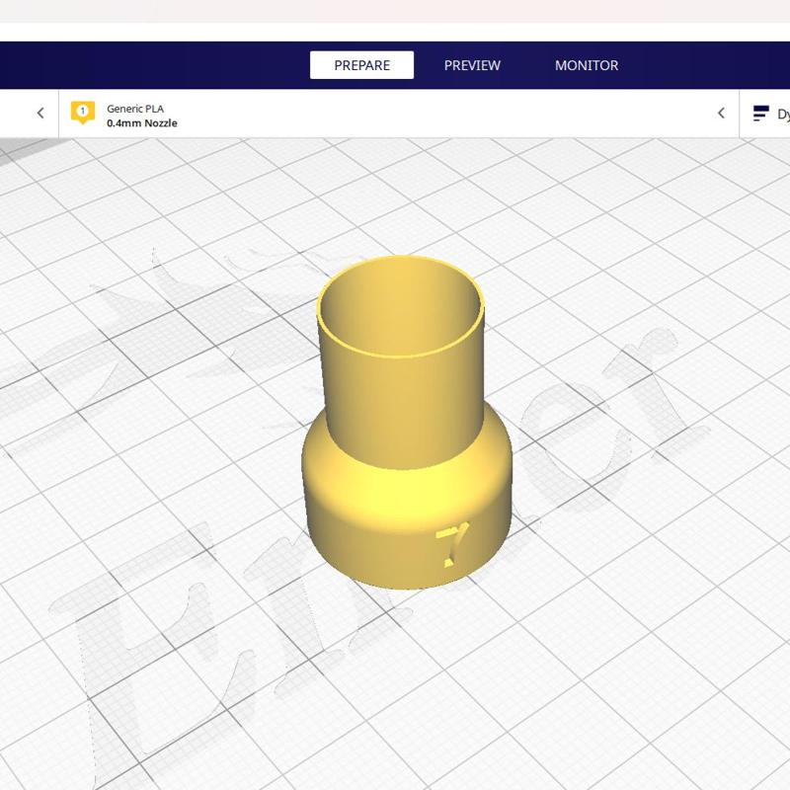Click the extruder 1 material icon
The image size is (790, 790).
pos(83,113)
